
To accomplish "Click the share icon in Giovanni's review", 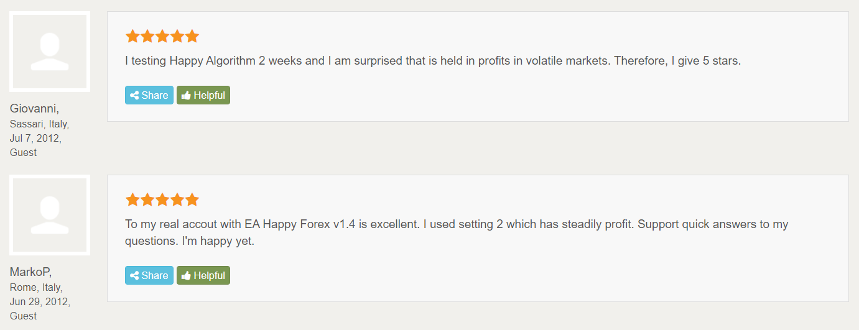I will coord(134,96).
